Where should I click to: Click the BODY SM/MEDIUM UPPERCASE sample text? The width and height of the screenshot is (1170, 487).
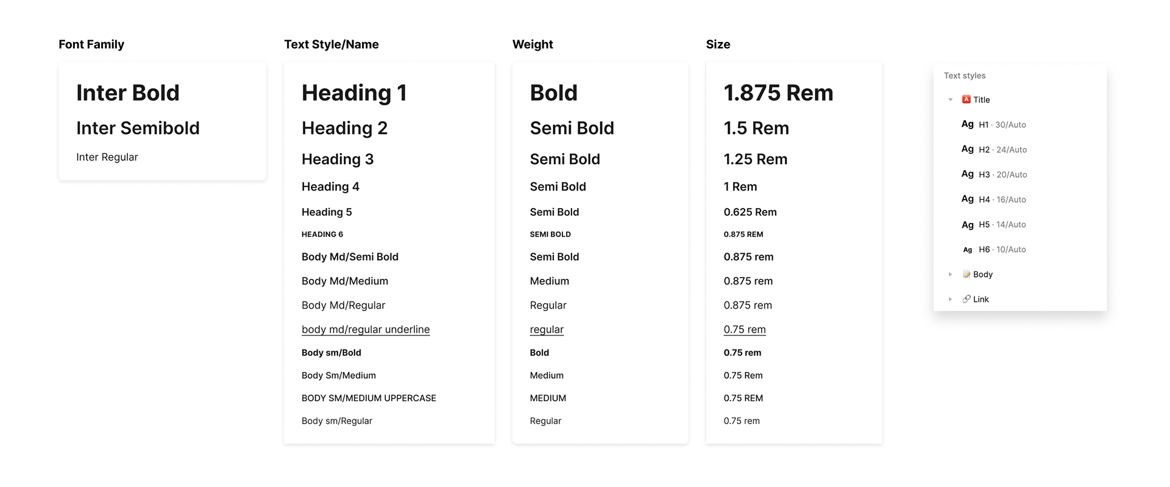tap(369, 398)
